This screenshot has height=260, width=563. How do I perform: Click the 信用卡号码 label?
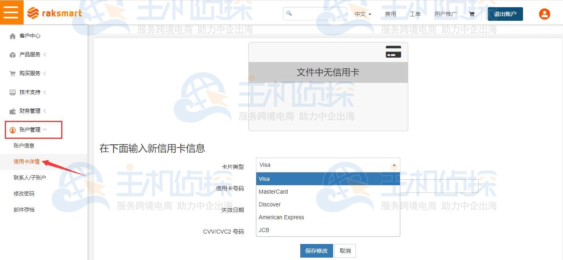coord(230,188)
